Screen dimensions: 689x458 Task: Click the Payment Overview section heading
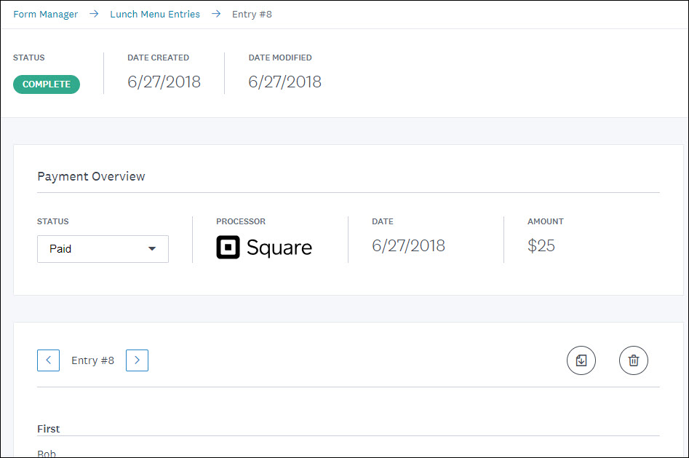coord(91,176)
